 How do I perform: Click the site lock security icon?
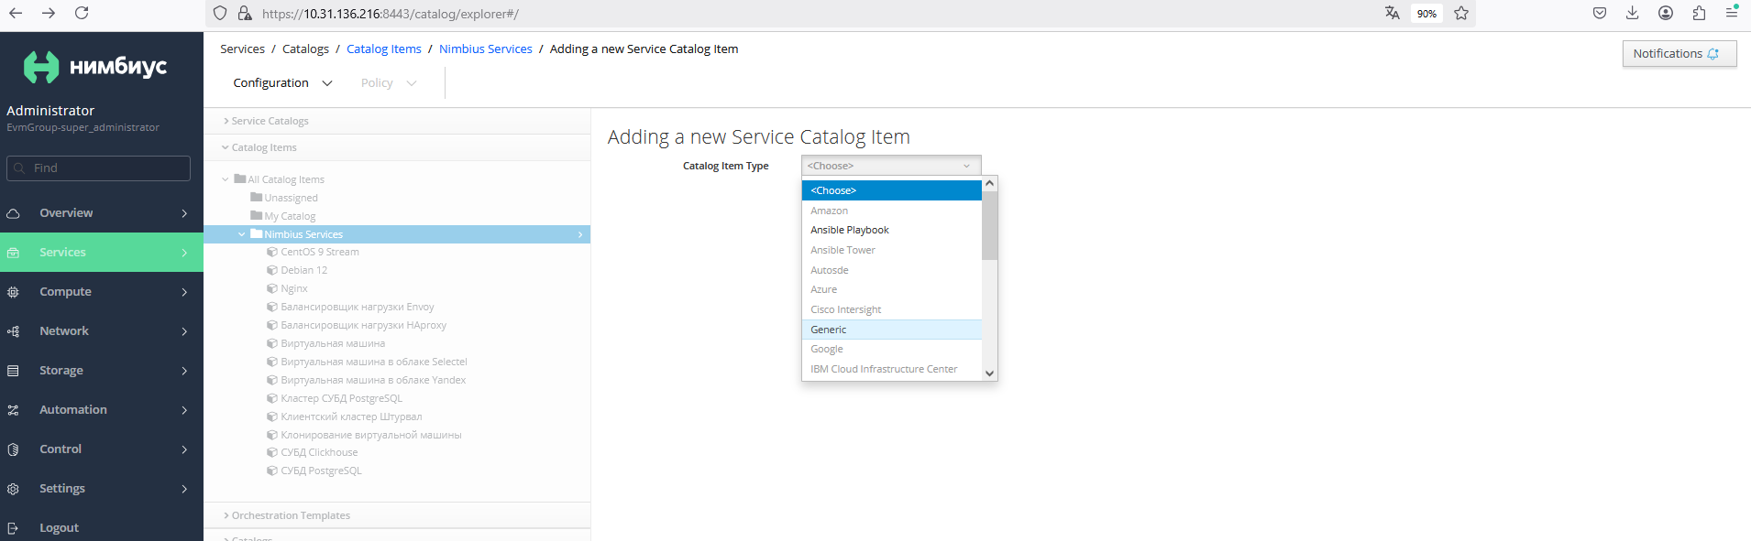245,13
